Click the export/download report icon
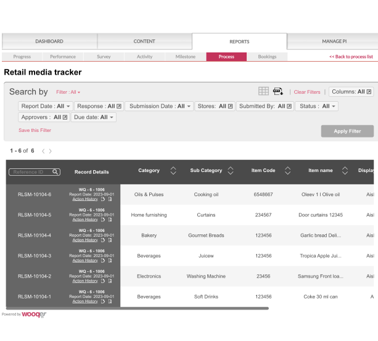378x341 pixels. 278,91
